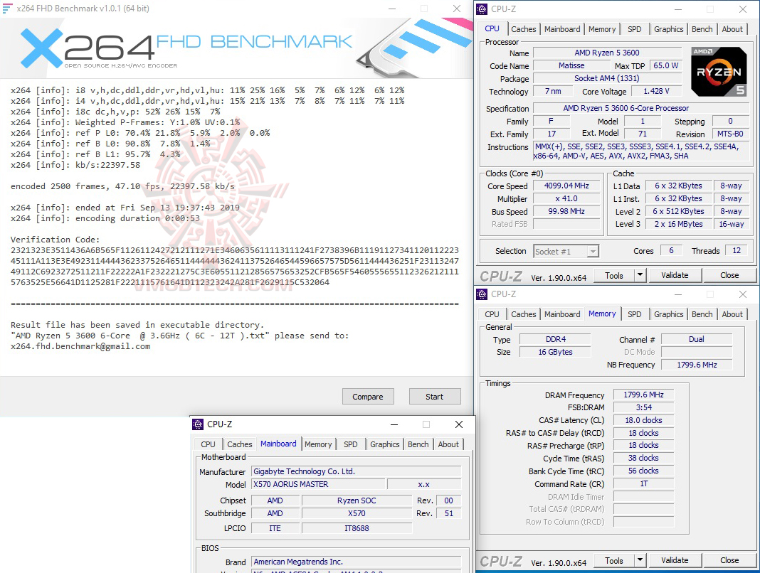760x573 pixels.
Task: Open Caches tab in Mainboard CPU-Z window
Action: click(239, 444)
